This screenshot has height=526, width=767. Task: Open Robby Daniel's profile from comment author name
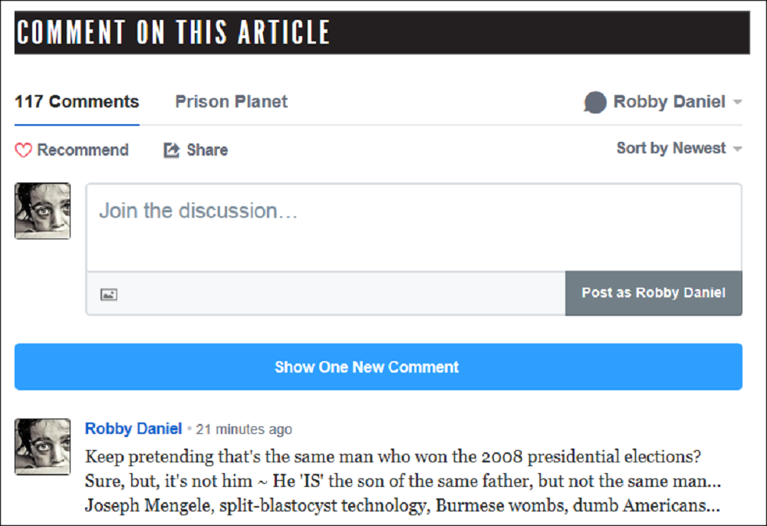click(133, 429)
